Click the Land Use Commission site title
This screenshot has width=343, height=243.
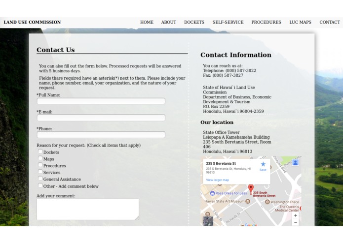(x=32, y=22)
